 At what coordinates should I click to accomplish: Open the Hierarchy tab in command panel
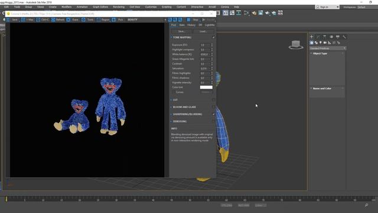(325, 37)
